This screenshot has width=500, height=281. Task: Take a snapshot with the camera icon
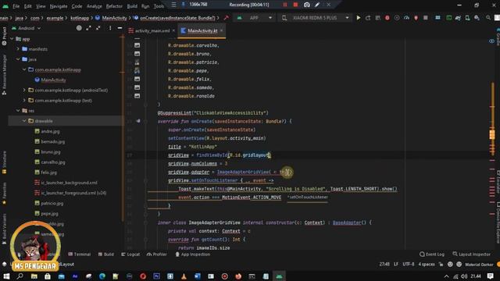click(306, 5)
